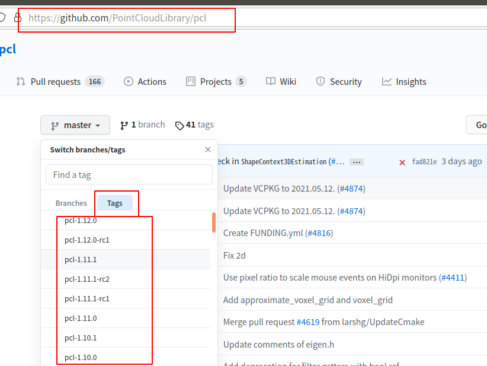Open the pcl repository title link
487x366 pixels.
(x=8, y=49)
